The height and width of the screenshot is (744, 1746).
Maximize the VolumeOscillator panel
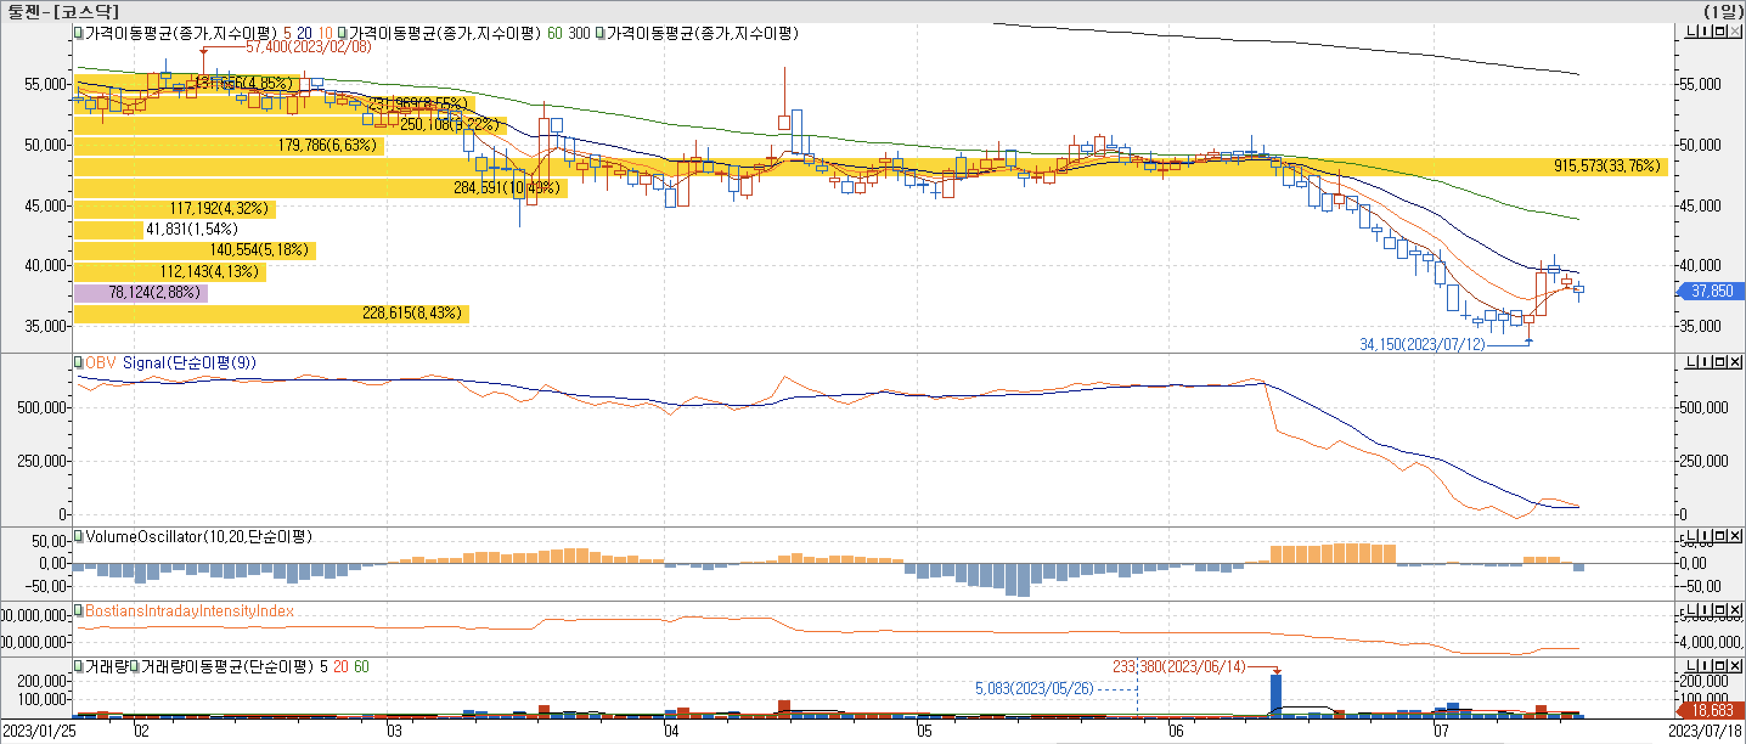click(1720, 536)
